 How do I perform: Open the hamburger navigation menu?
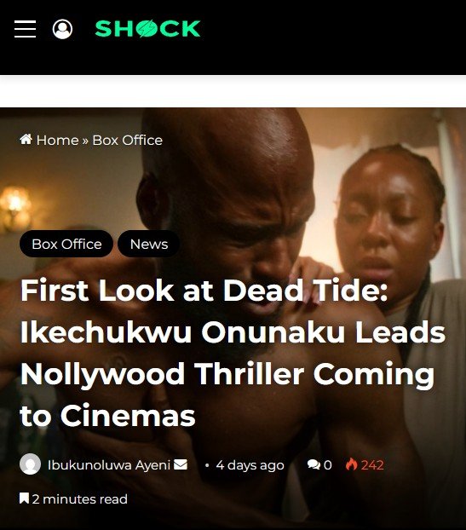tap(25, 29)
